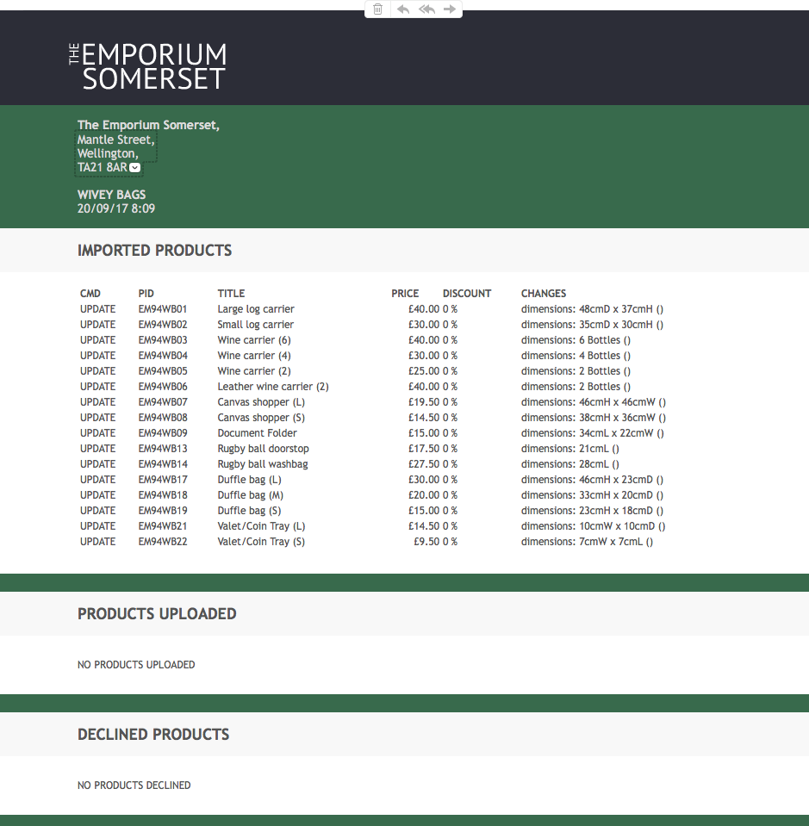
Task: Click the WIVEY BAGS supplier name
Action: point(111,195)
